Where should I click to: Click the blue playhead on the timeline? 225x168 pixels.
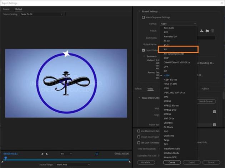(x=5, y=158)
